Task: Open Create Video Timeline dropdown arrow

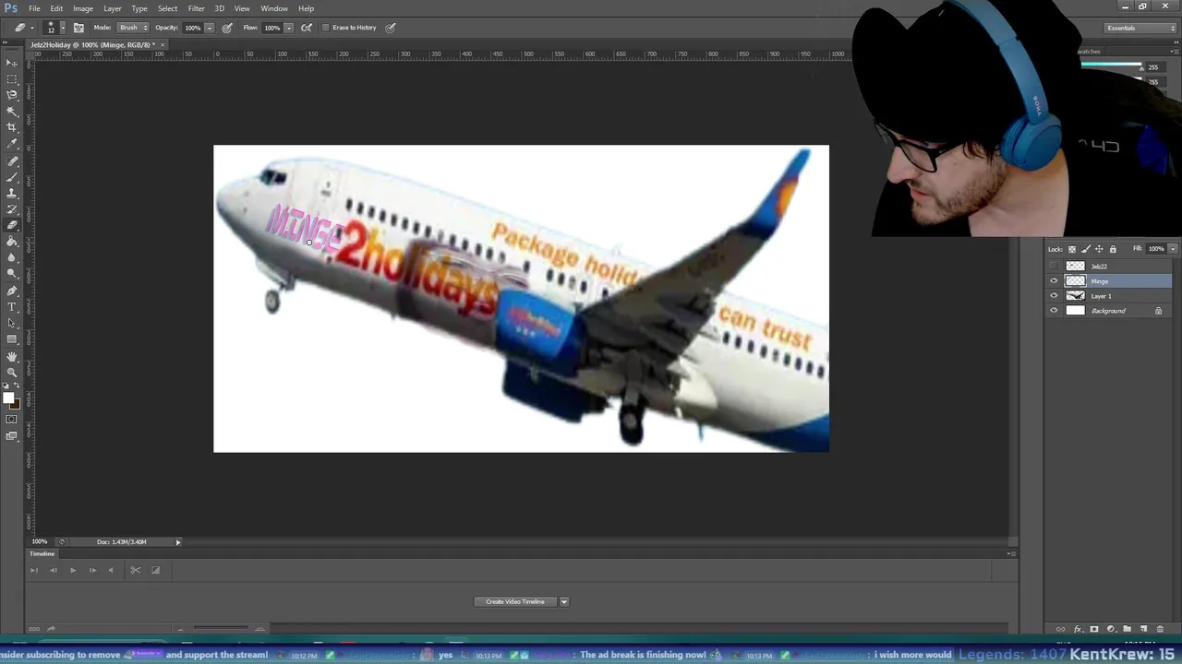Action: tap(563, 602)
